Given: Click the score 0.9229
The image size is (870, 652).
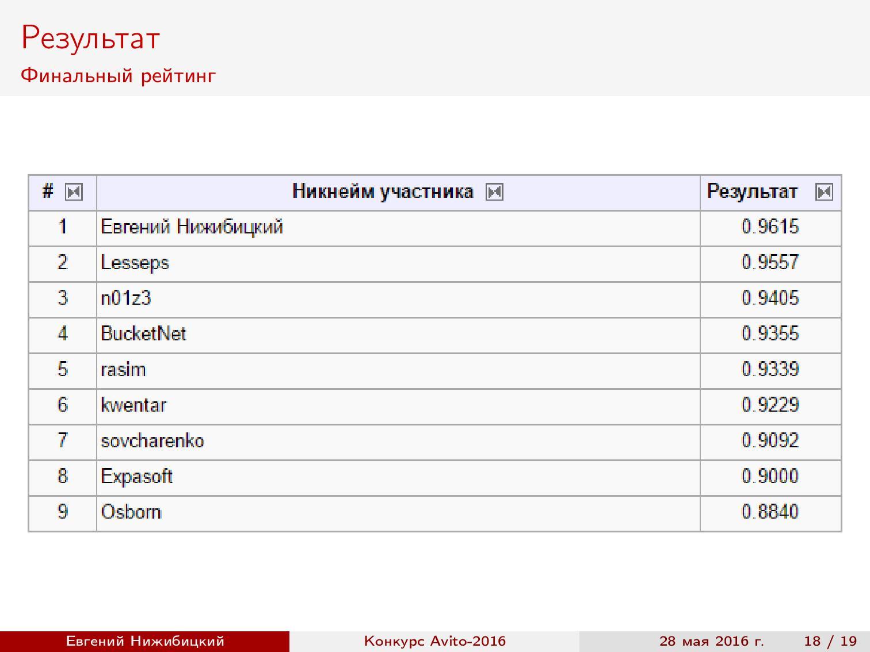Looking at the screenshot, I should coord(770,405).
